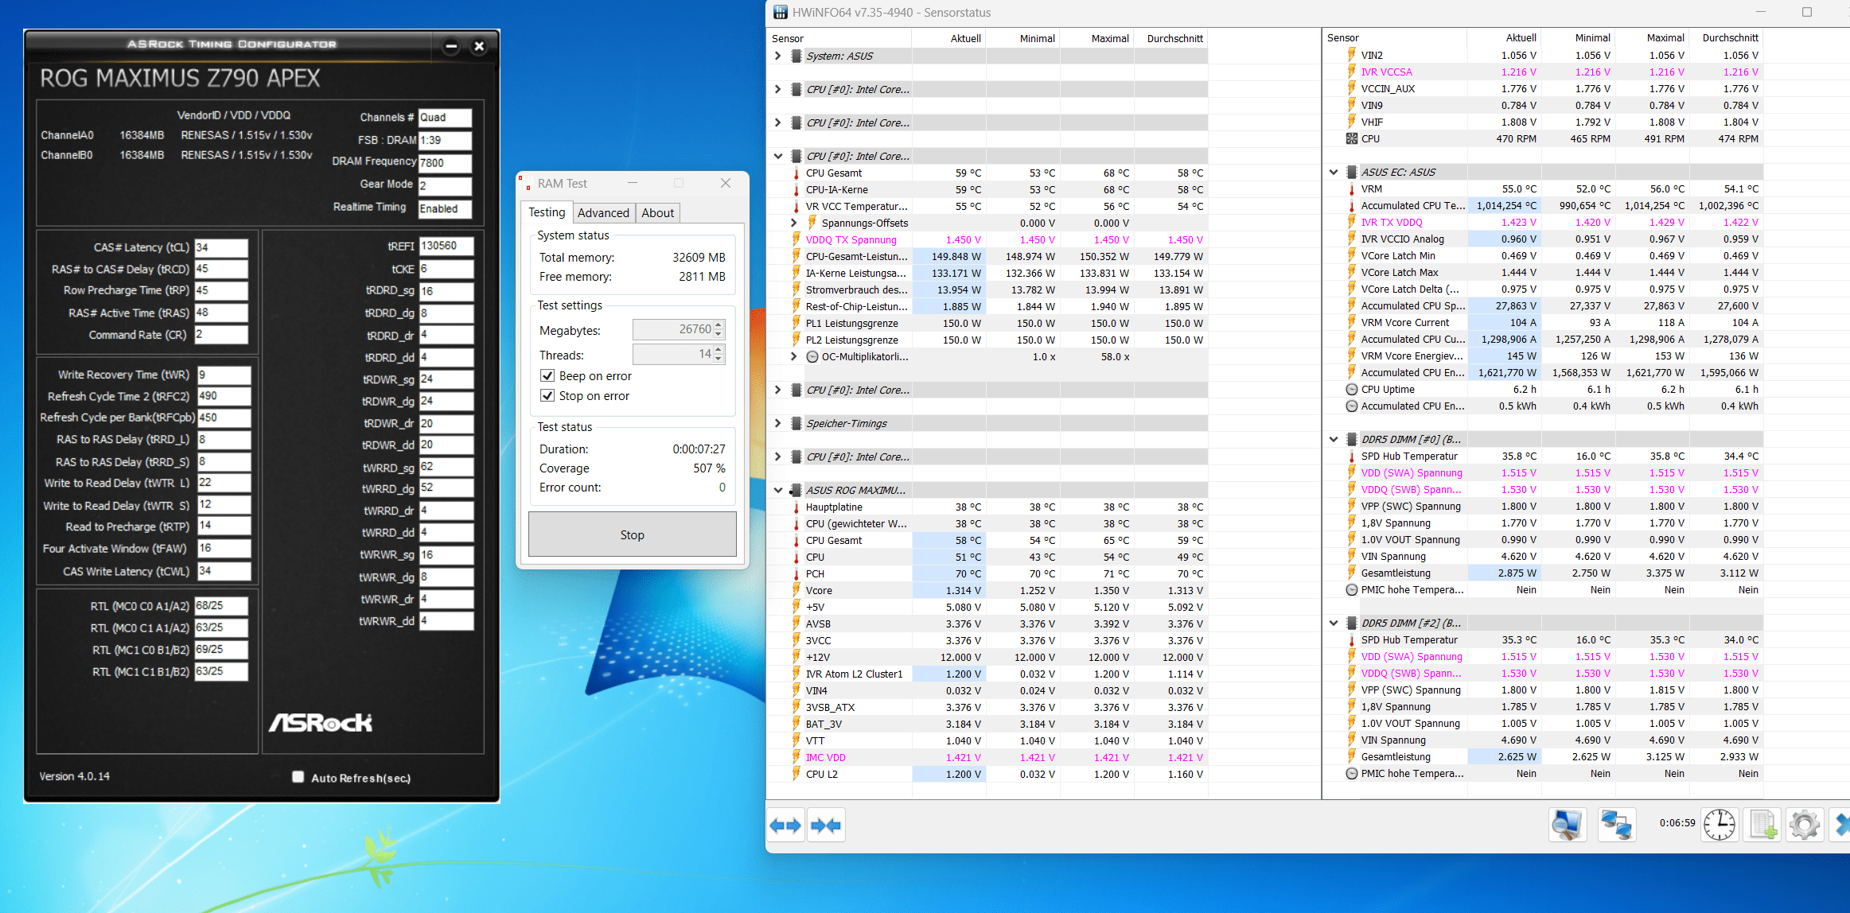The image size is (1850, 913).
Task: Click the Refresh Cycle Time 2 (tRFC2) field
Action: click(x=224, y=396)
